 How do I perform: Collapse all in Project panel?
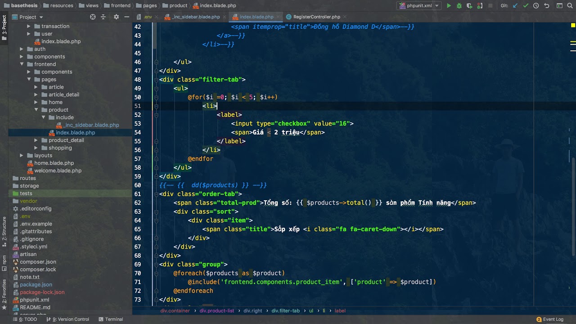click(104, 17)
